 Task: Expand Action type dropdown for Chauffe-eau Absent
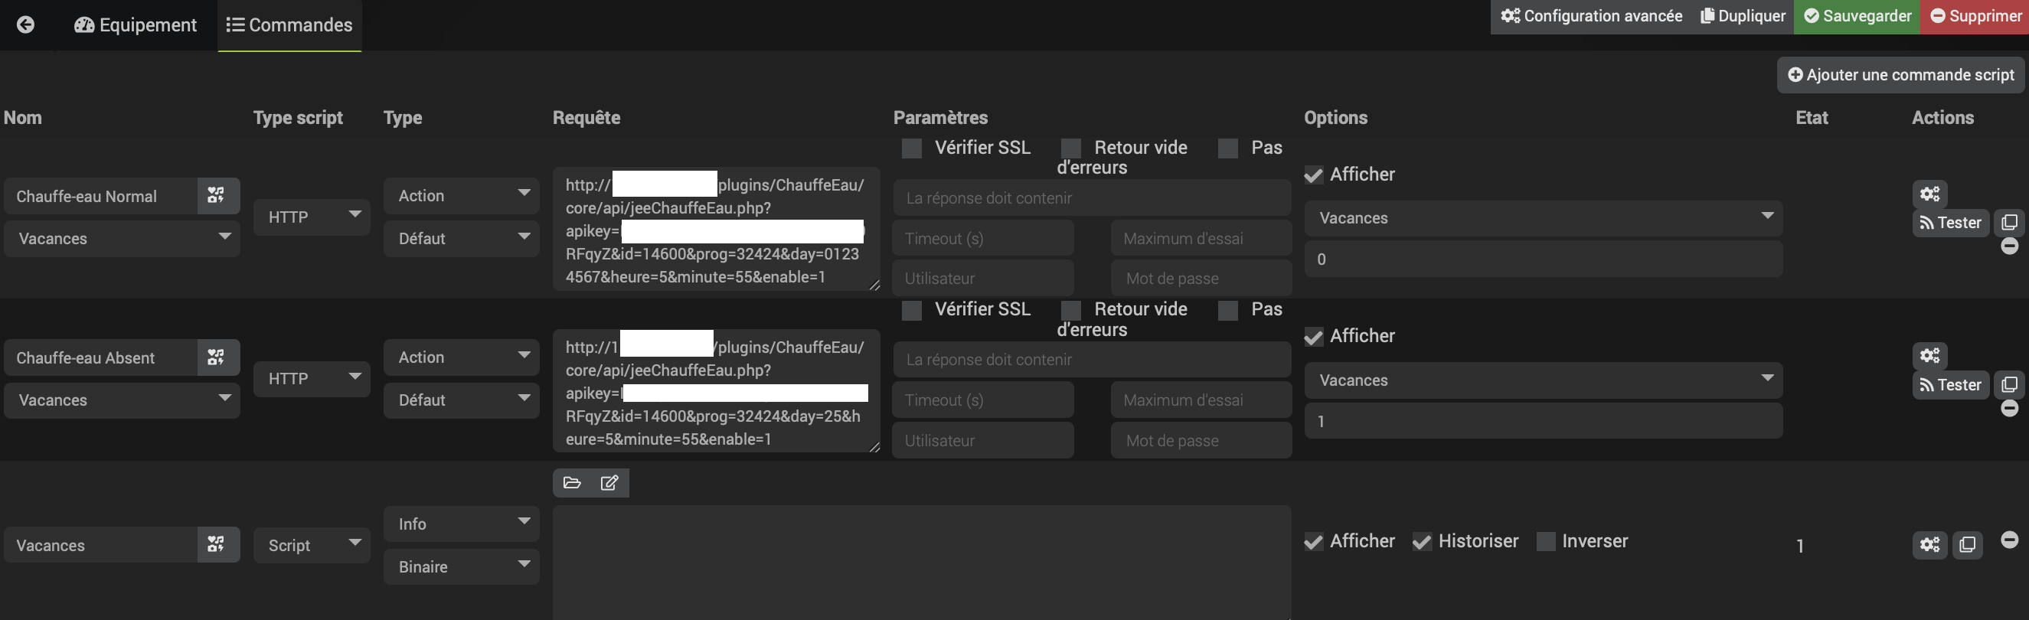[x=462, y=357]
